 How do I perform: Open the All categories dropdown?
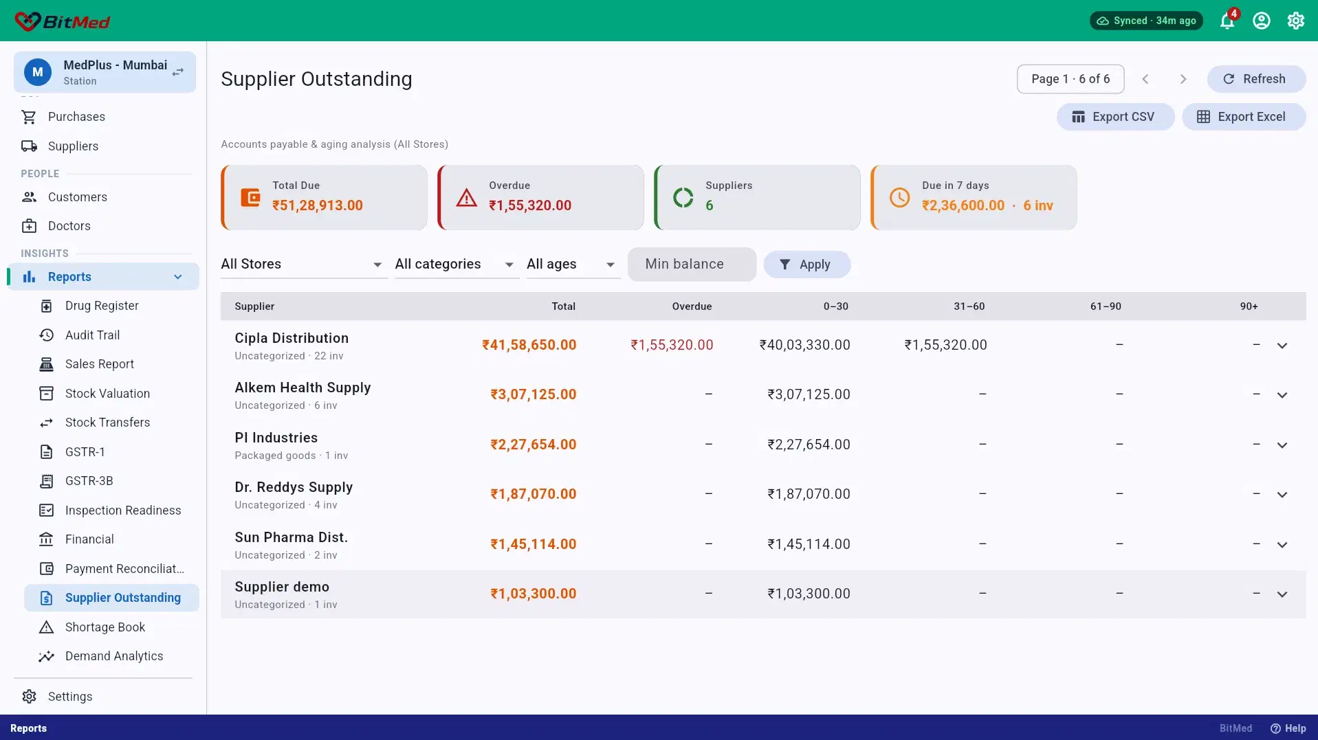click(456, 265)
